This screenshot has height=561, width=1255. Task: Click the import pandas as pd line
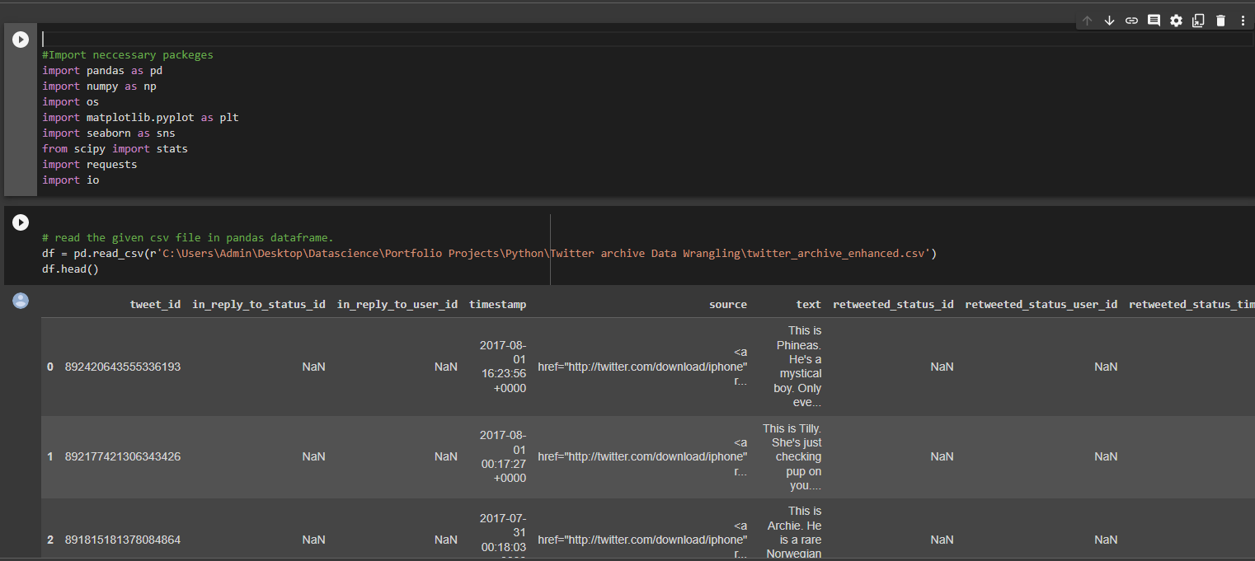101,70
